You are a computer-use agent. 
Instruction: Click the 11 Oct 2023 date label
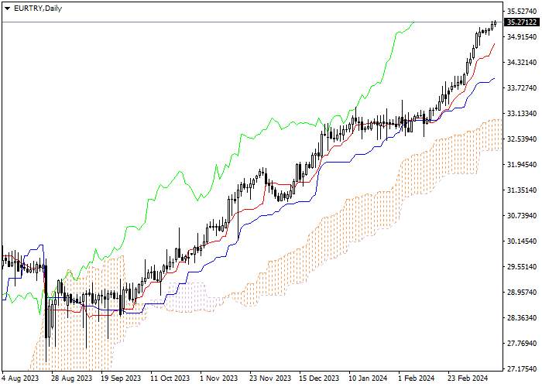(171, 378)
